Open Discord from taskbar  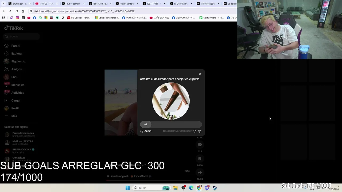coord(207,188)
